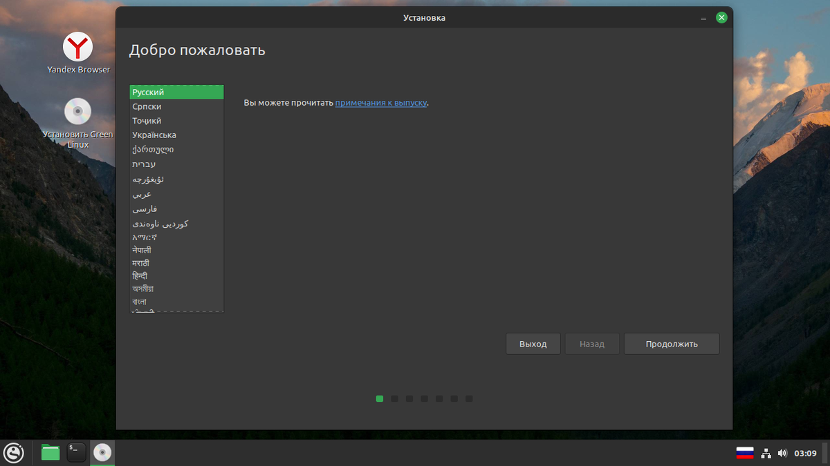The width and height of the screenshot is (830, 466).
Task: Select ئۇيغۇرچە in the language list
Action: tap(177, 179)
